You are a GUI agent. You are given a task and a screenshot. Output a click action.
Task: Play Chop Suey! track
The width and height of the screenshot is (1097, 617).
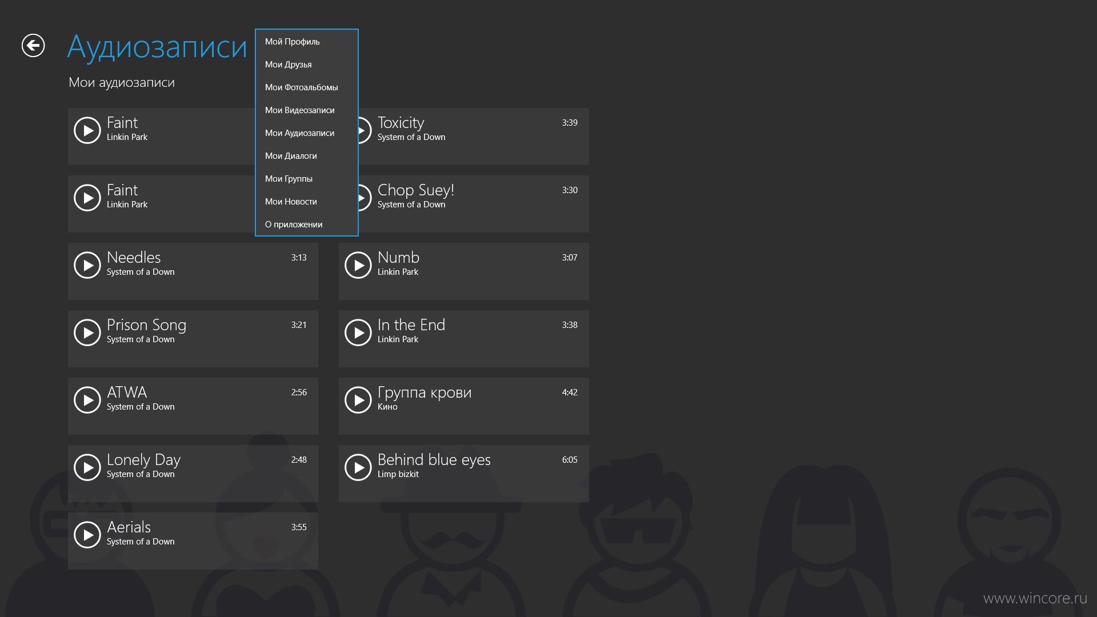365,198
